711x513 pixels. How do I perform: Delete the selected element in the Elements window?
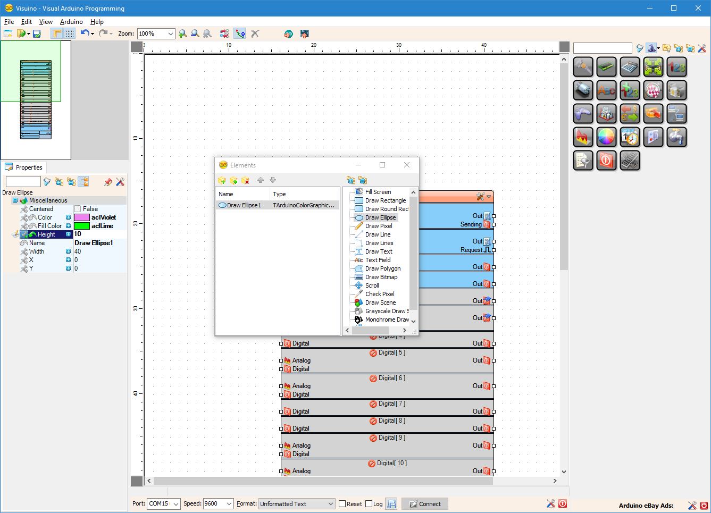pos(245,180)
